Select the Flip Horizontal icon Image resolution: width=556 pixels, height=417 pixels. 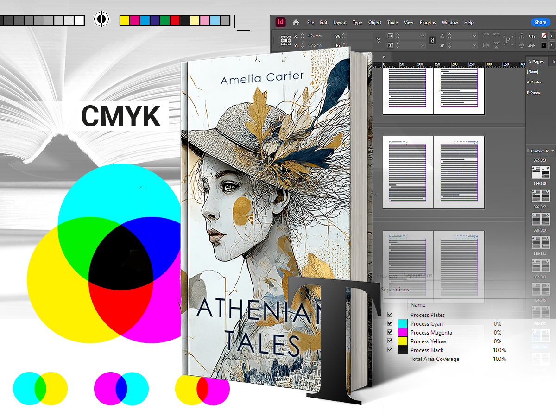pos(486,45)
